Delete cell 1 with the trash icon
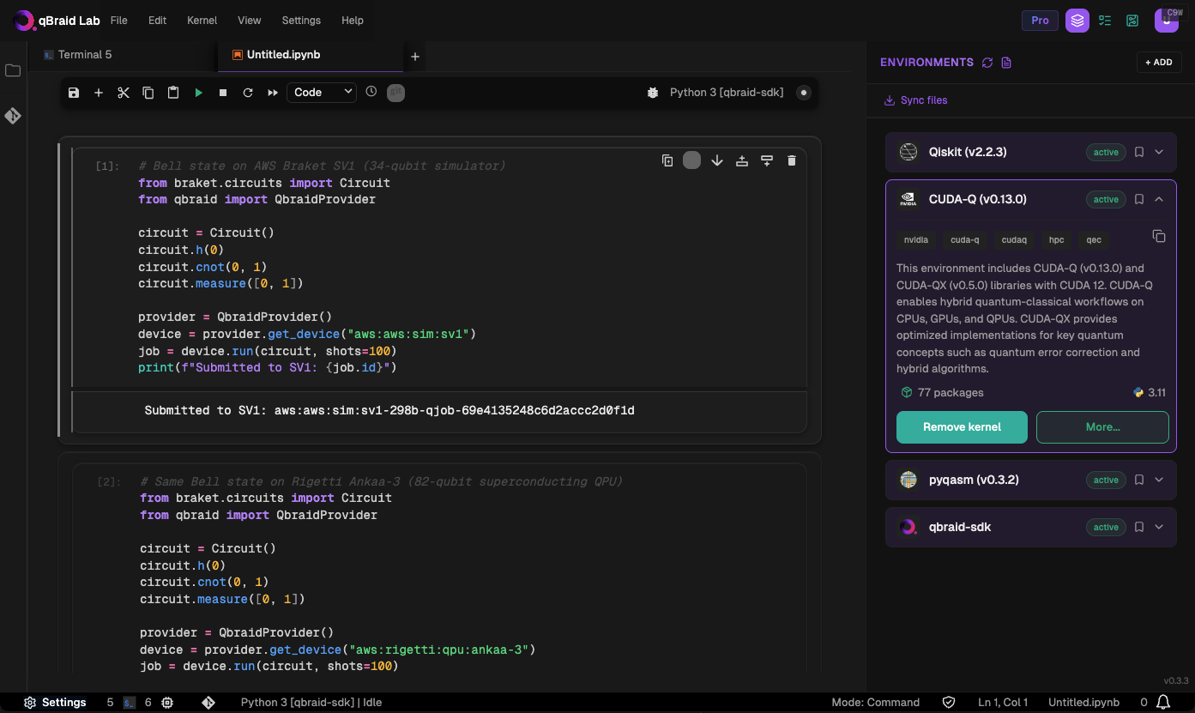Screen dimensions: 1195x713 click(x=792, y=160)
